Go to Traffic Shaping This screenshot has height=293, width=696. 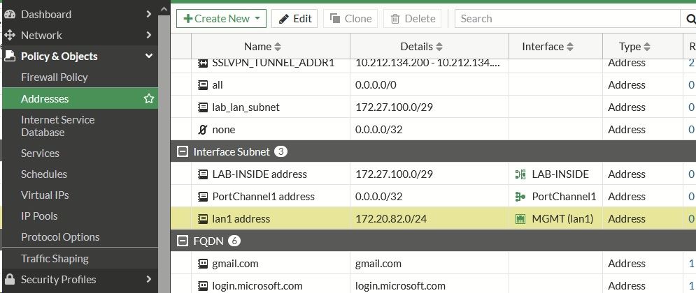click(55, 259)
